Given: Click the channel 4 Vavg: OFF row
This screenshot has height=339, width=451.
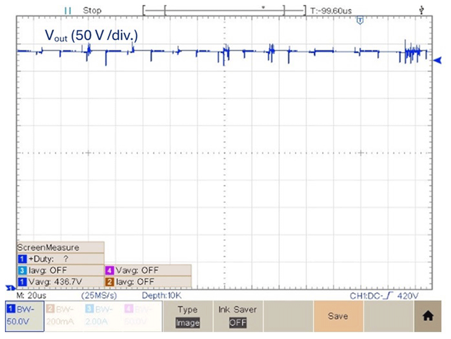Looking at the screenshot, I should (148, 270).
